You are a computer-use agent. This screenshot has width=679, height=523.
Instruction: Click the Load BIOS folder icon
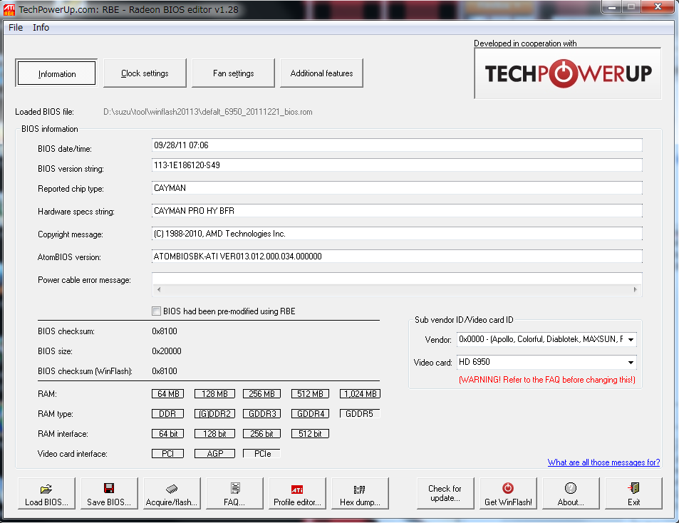[x=46, y=489]
